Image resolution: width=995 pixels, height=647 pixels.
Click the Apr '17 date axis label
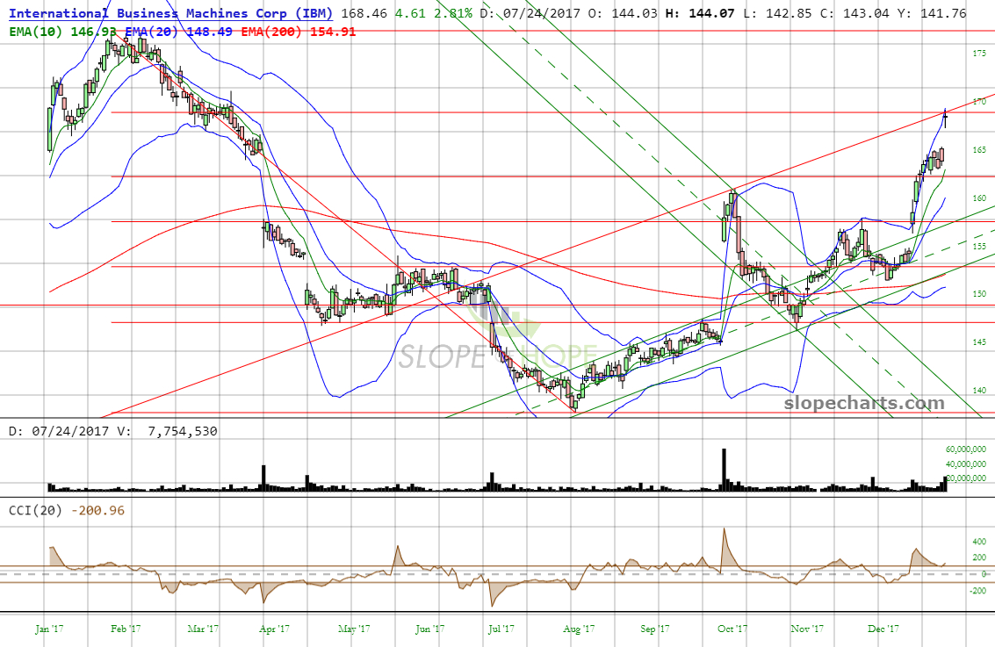274,629
